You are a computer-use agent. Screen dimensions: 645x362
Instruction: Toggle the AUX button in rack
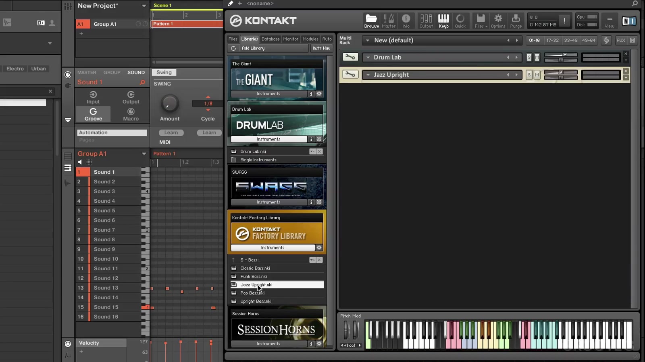(620, 40)
